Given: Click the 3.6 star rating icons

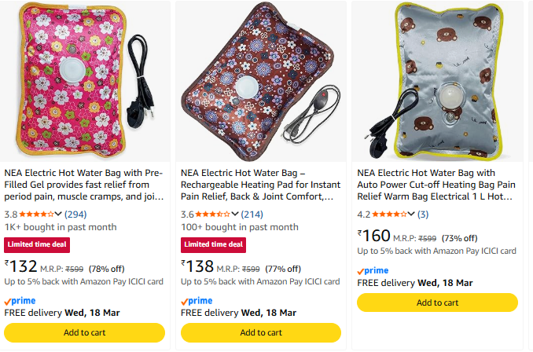Looking at the screenshot, I should [213, 214].
